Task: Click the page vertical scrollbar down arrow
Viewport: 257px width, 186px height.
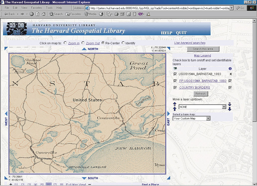Action: coord(254,184)
